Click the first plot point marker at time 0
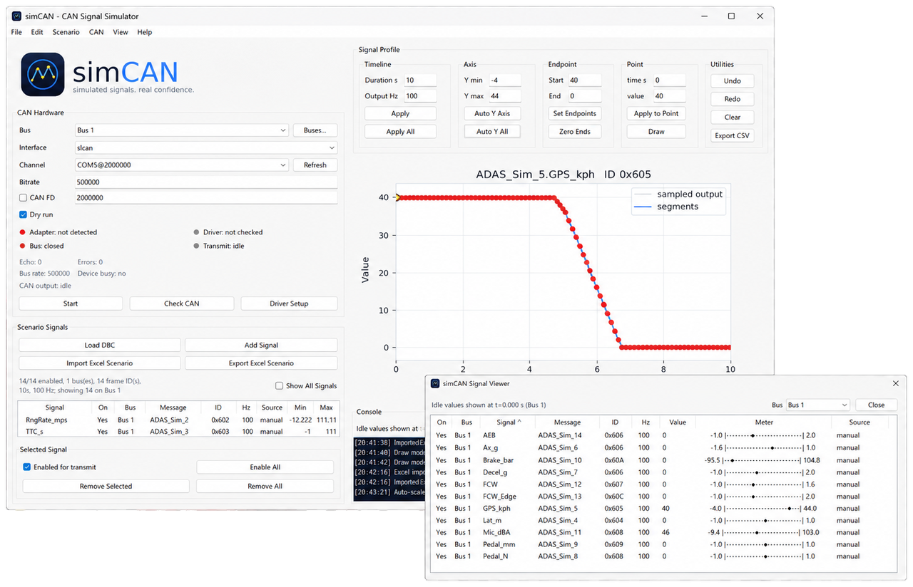The height and width of the screenshot is (587, 913). [x=397, y=197]
